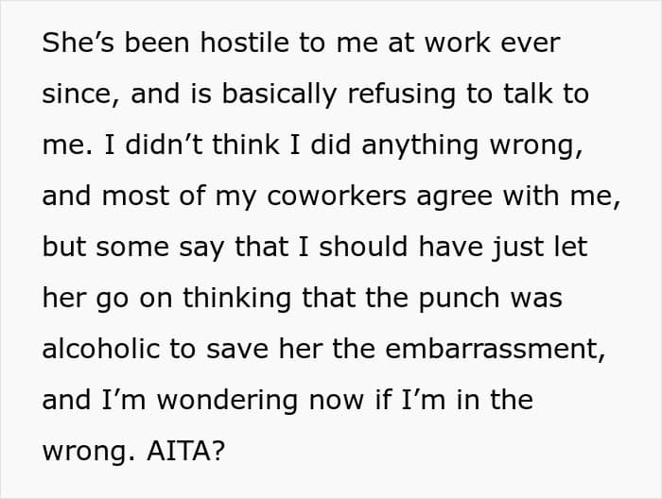Viewport: 662px width, 499px height.
Task: Click the word "didn't" in third line
Action: click(x=164, y=145)
